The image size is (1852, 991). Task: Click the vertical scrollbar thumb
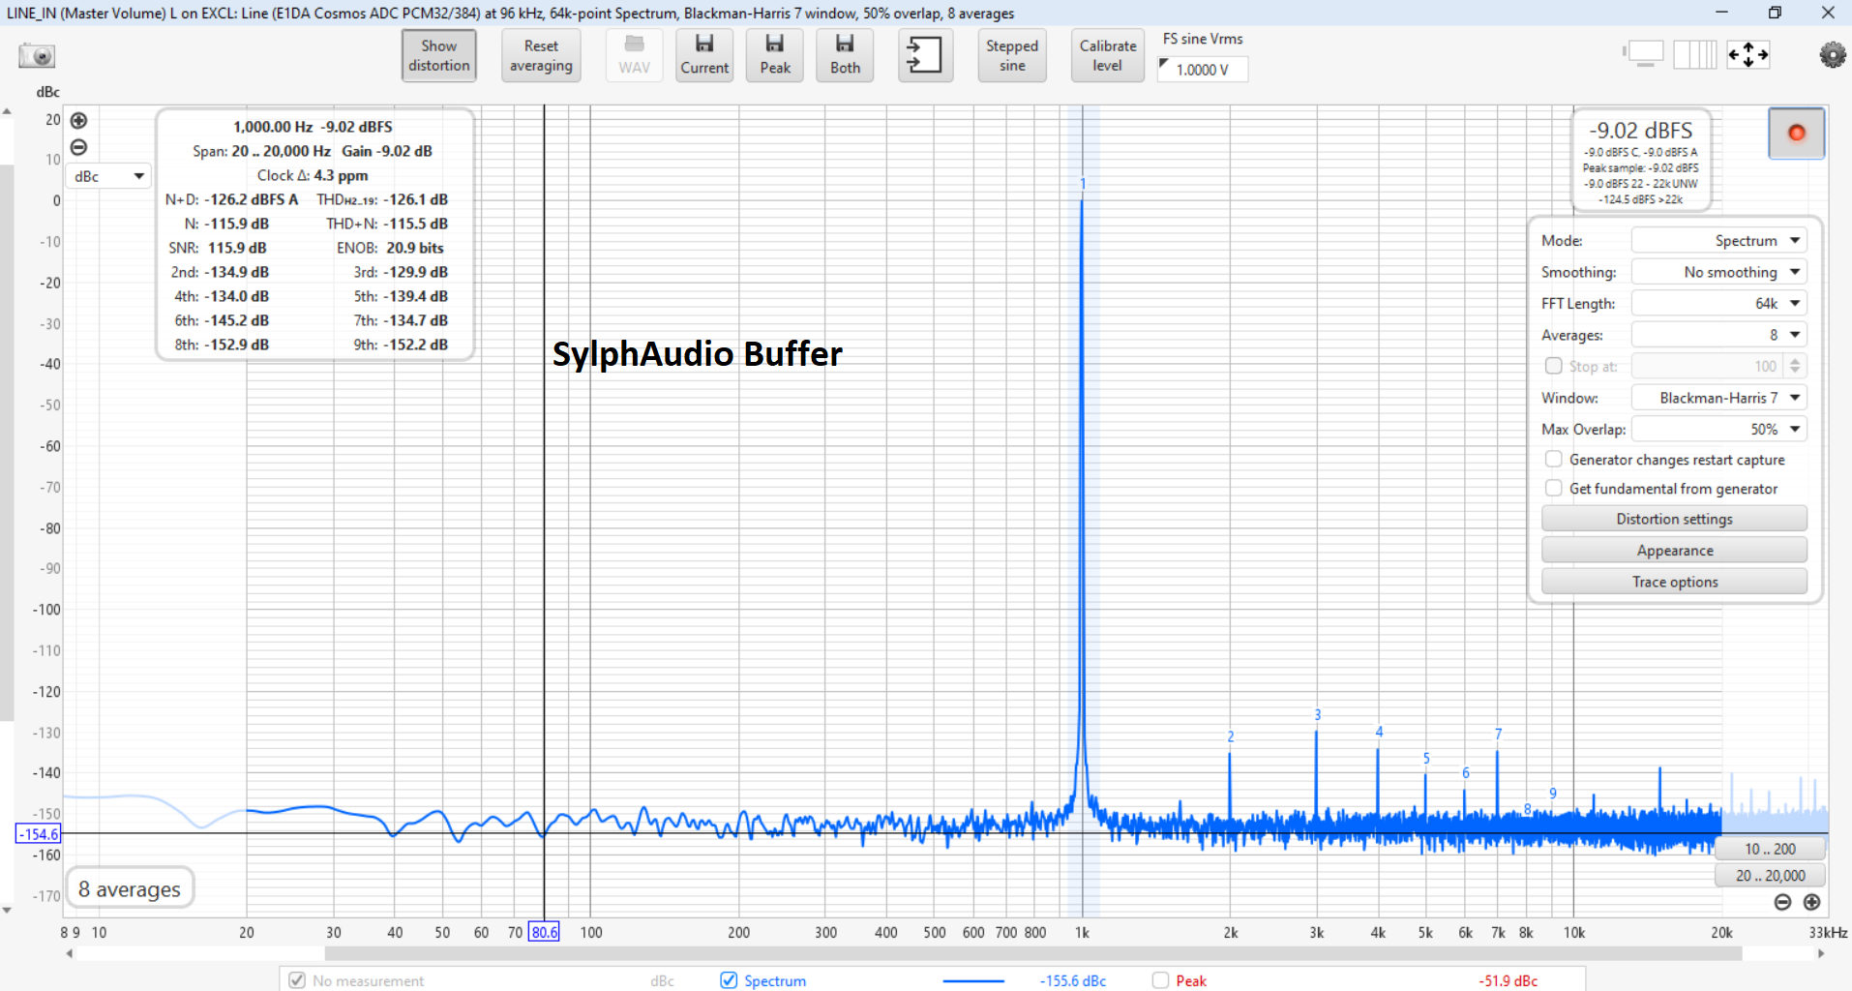(7, 442)
